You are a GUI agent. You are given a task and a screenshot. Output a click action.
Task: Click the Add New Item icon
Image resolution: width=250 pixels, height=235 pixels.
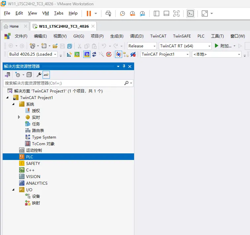coord(44,46)
